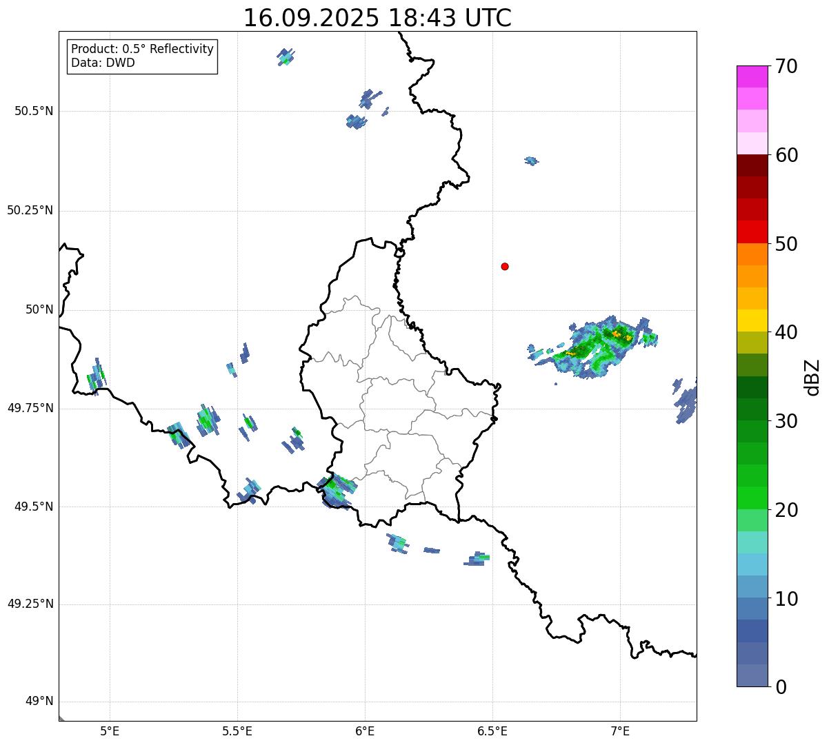Viewport: 829px width, 745px height.
Task: Click the Product: 0.5° Reflectivity text
Action: pyautogui.click(x=142, y=50)
